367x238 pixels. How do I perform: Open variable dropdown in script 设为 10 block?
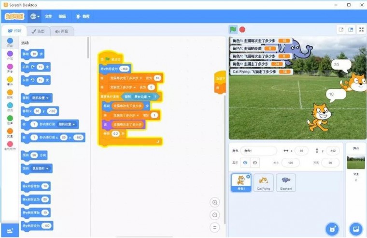(125, 78)
